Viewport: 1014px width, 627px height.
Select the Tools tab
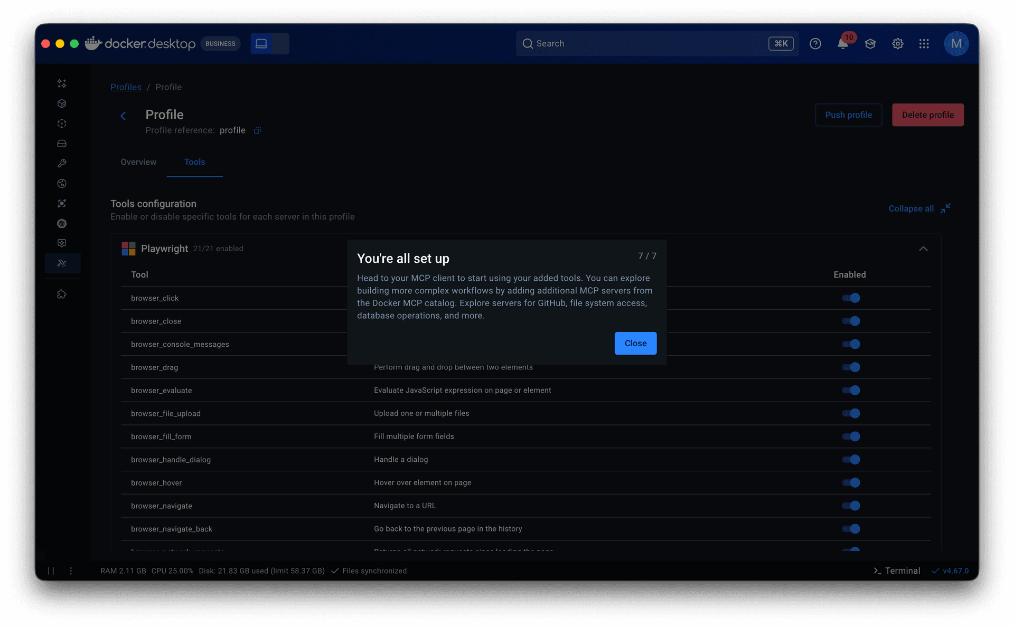[x=194, y=162]
